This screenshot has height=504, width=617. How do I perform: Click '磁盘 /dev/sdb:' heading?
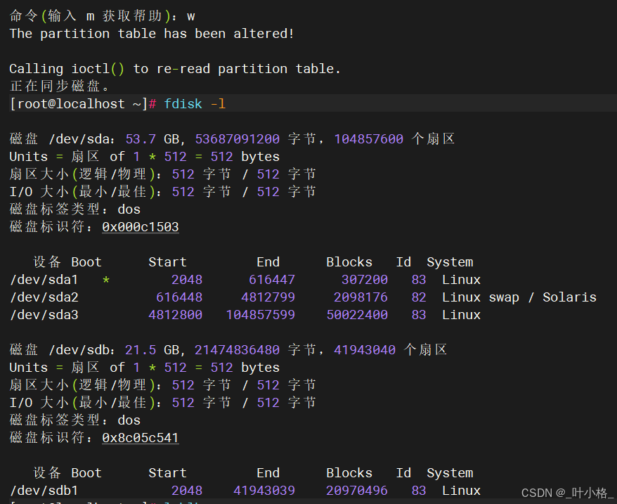[62, 350]
